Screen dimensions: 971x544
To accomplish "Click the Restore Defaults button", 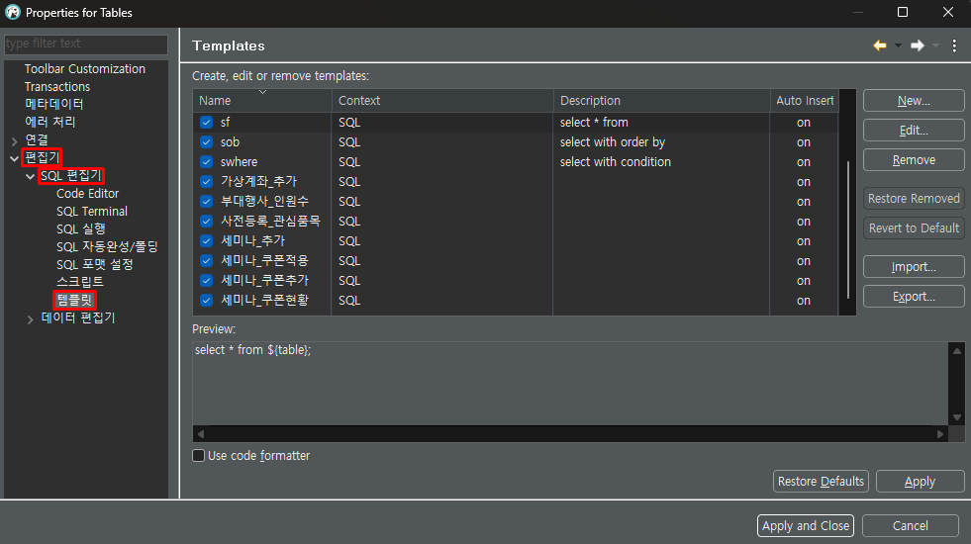I will coord(821,482).
